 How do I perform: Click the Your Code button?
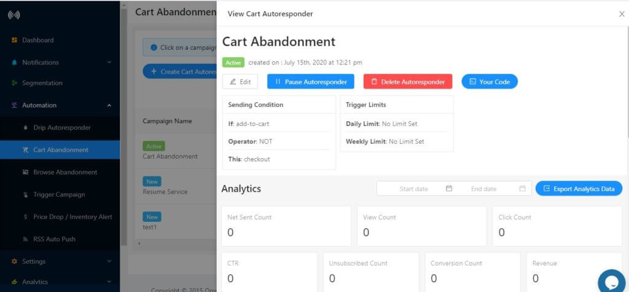click(489, 82)
